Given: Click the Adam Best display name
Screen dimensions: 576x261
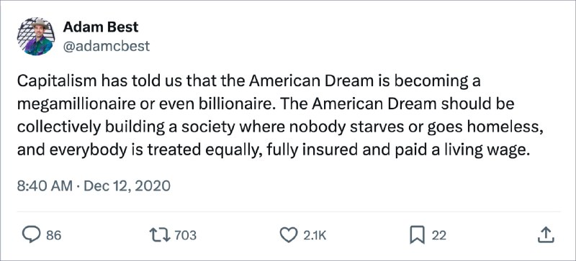Looking at the screenshot, I should [x=101, y=27].
